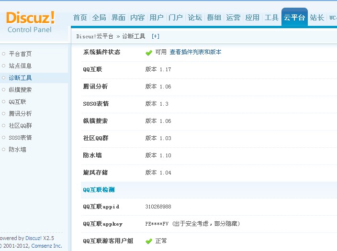337x251 pixels.
Task: Expand the [+] shortcut next to 诊断工具
Action: [x=156, y=36]
